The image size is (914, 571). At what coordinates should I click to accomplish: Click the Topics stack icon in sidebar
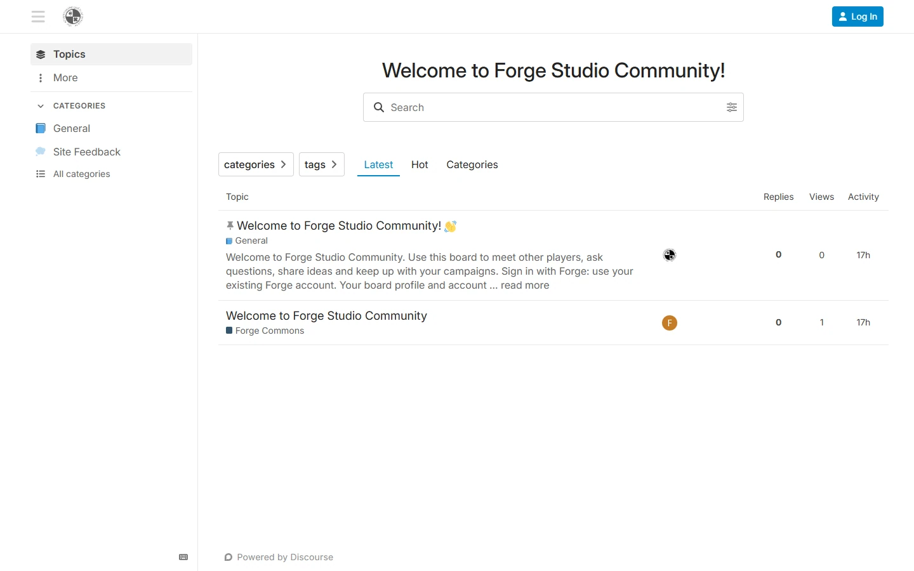coord(41,55)
